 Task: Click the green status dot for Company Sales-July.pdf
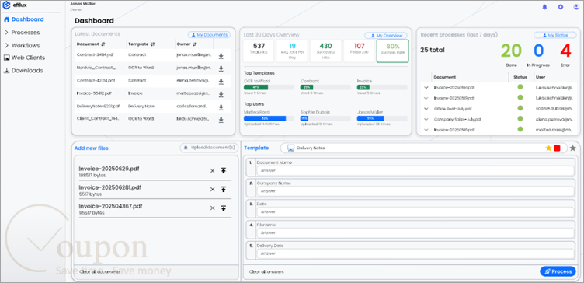(x=520, y=119)
